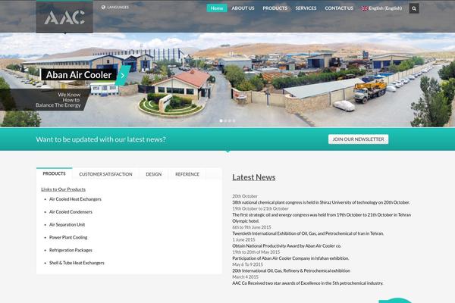Open the Contact Us page

339,8
